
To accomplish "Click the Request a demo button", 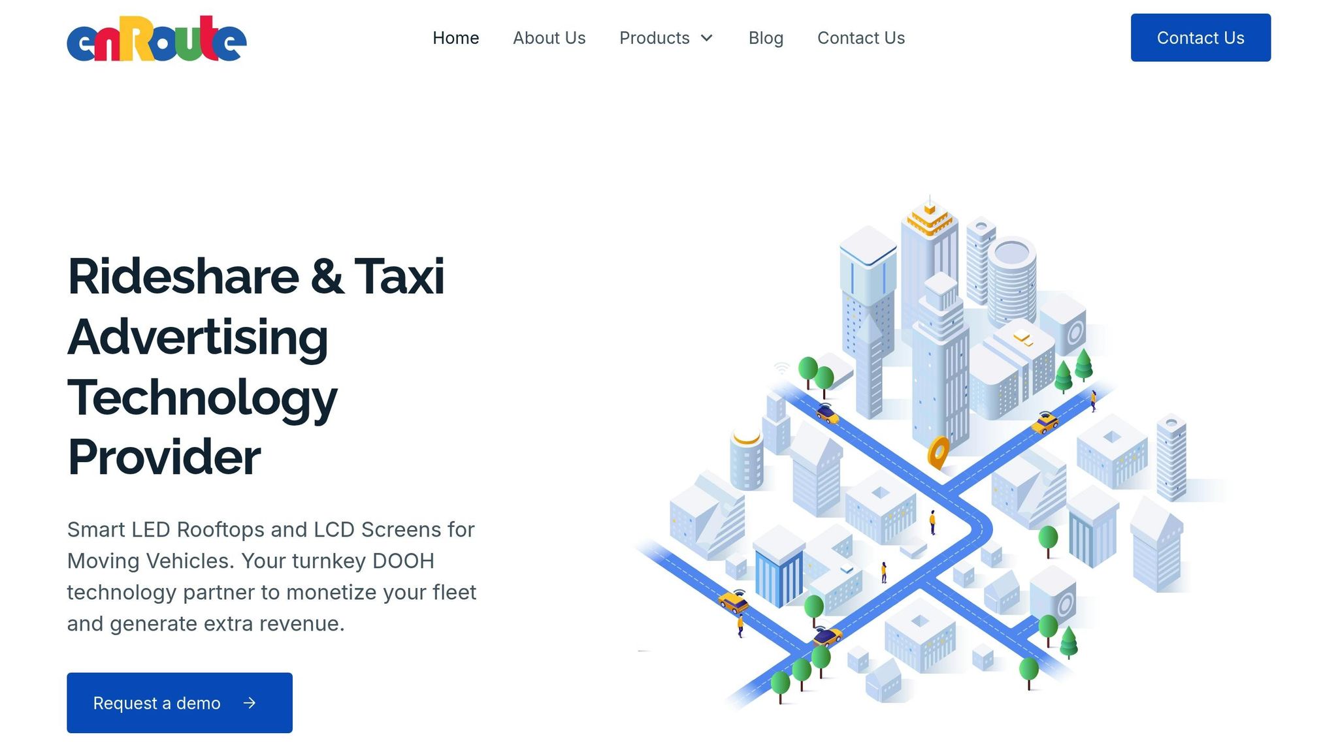I will click(x=157, y=703).
